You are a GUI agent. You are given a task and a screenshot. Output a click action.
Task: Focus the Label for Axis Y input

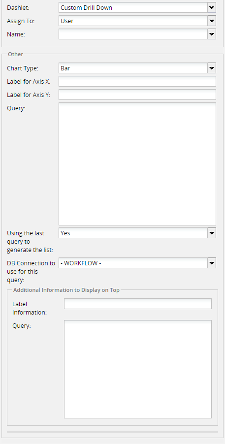(137, 95)
